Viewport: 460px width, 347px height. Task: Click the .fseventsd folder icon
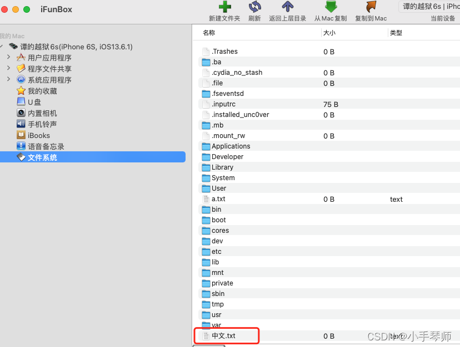(206, 94)
